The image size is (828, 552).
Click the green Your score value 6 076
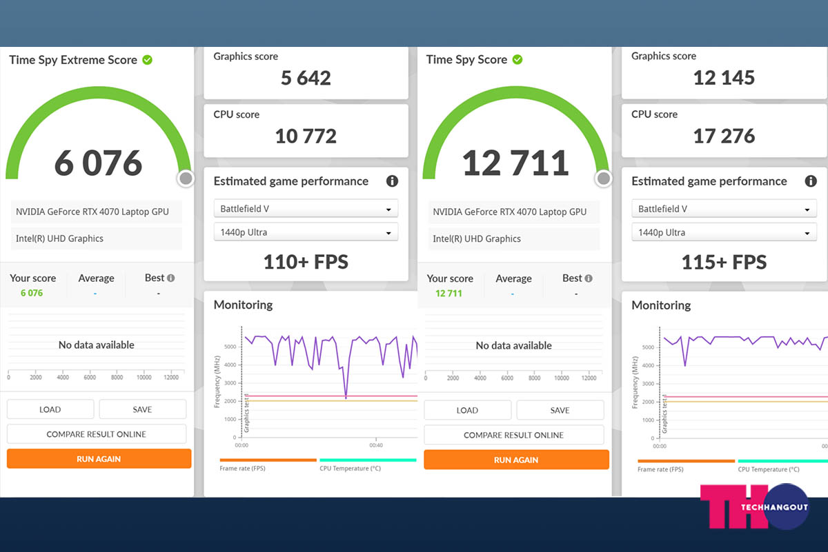point(32,293)
